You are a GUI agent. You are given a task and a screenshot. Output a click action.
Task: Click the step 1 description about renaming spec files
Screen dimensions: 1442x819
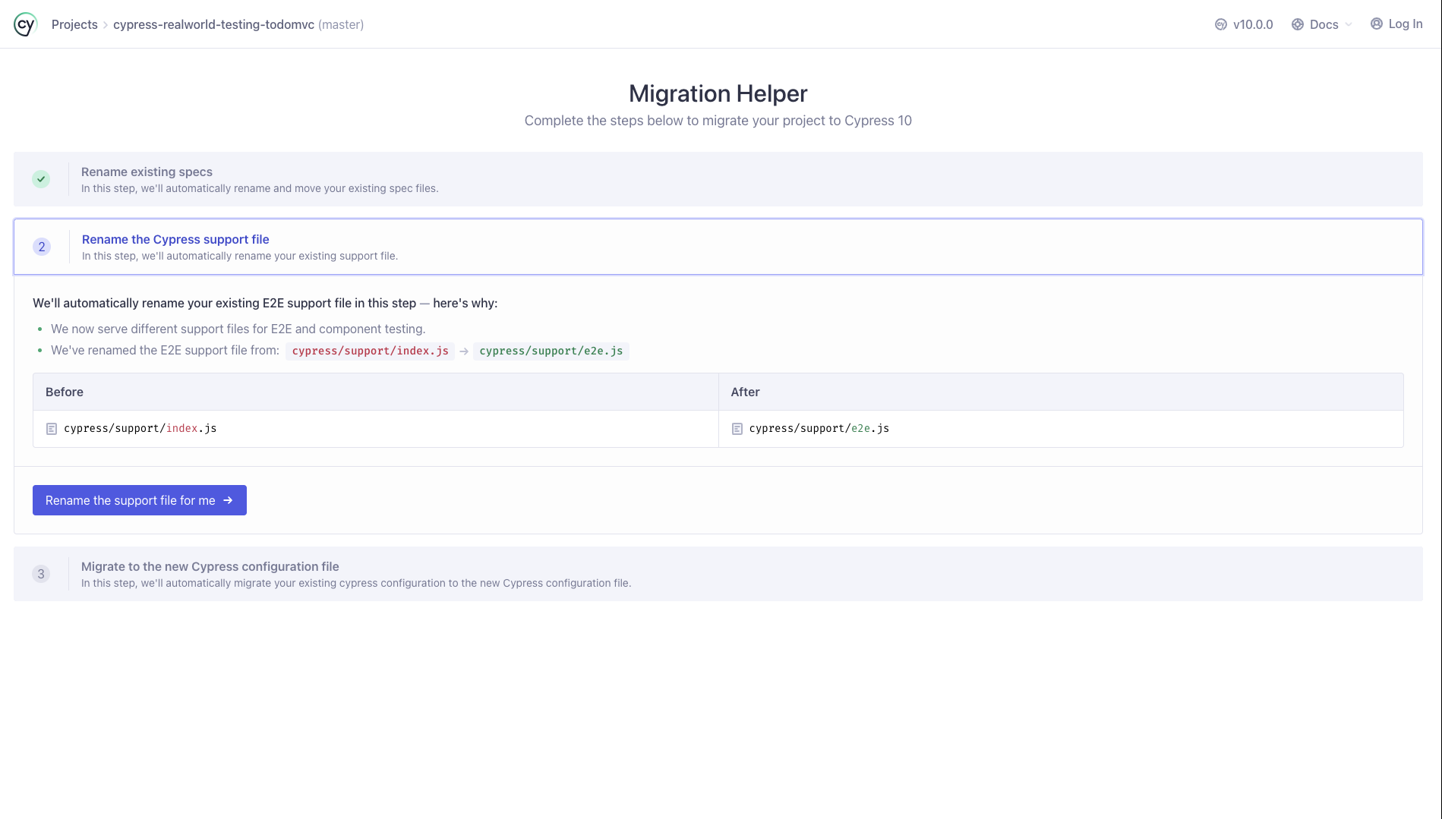tap(260, 188)
